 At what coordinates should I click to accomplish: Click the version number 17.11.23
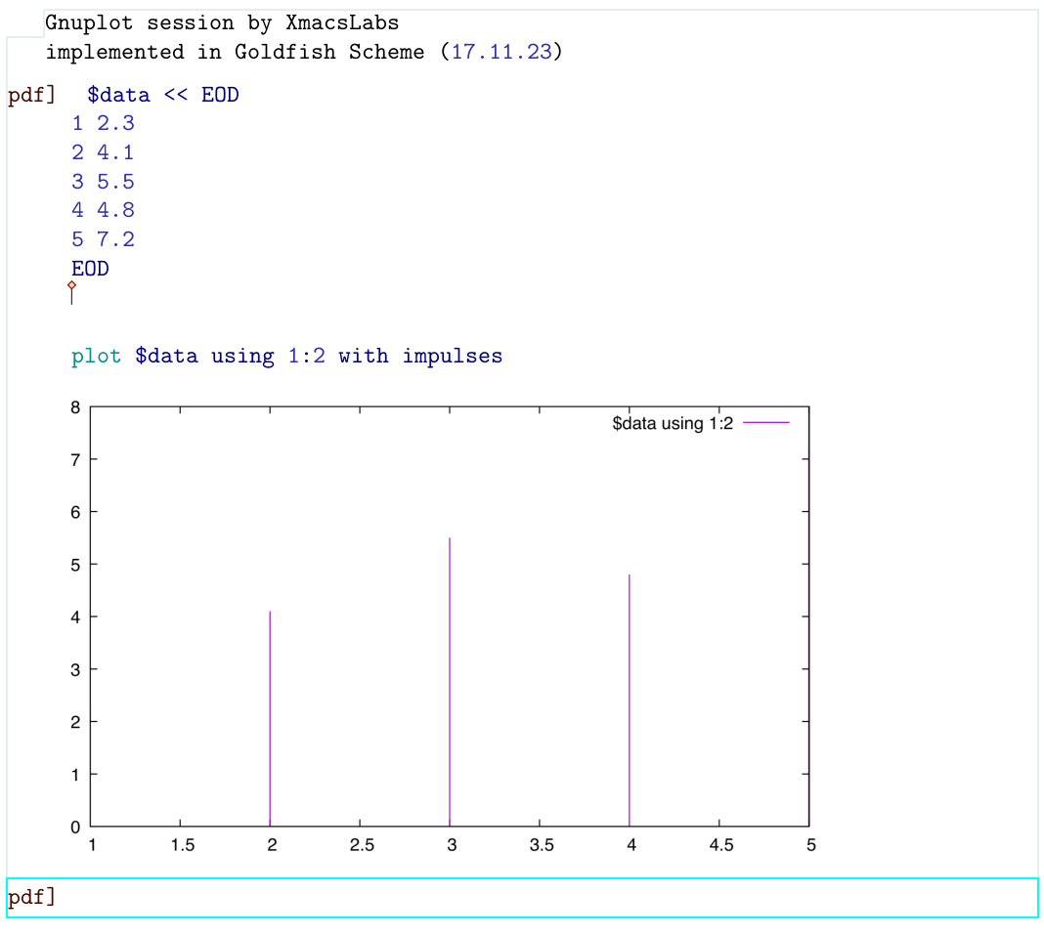(x=501, y=52)
